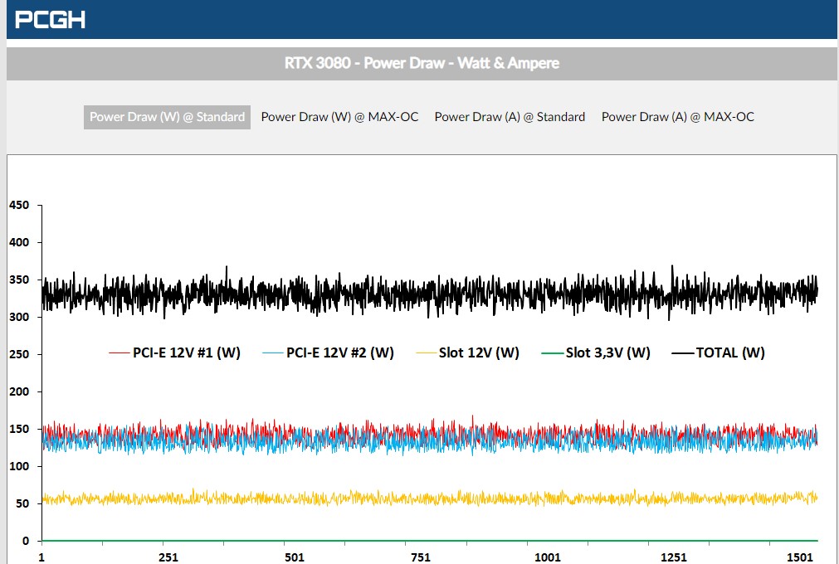
Task: Toggle PCI-E 12V #1 (W) legend entry
Action: tap(174, 352)
